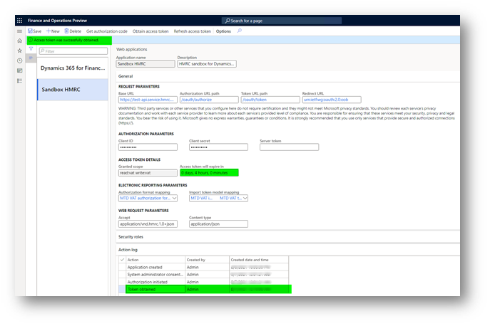
Task: Open the Options menu tab
Action: (x=223, y=31)
